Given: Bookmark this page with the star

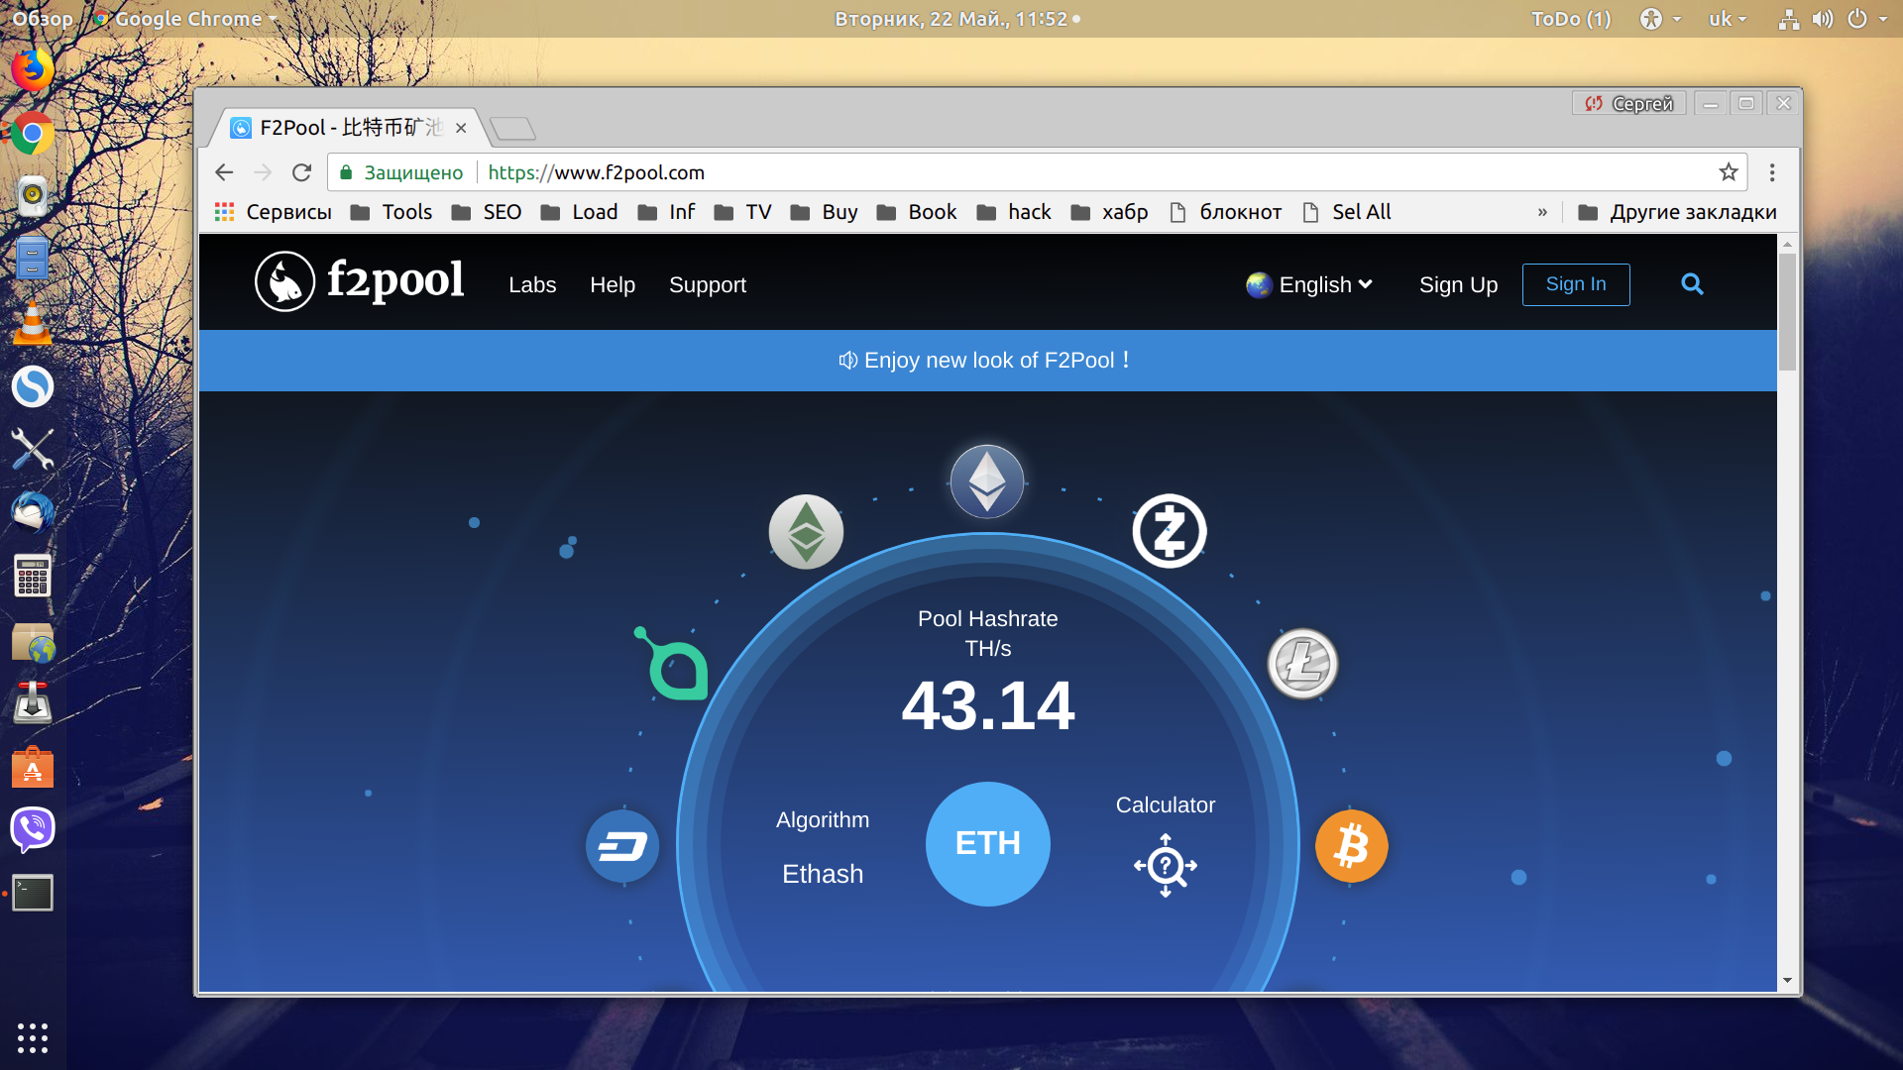Looking at the screenshot, I should click(x=1729, y=172).
